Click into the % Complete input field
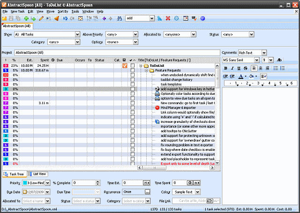This screenshot has width=300, height=213. 84,183
